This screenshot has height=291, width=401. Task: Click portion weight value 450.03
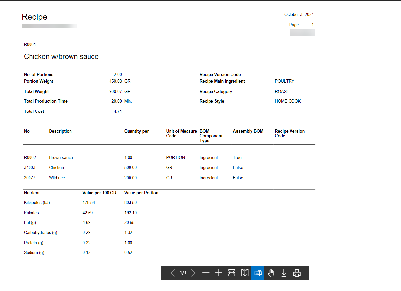coord(115,81)
